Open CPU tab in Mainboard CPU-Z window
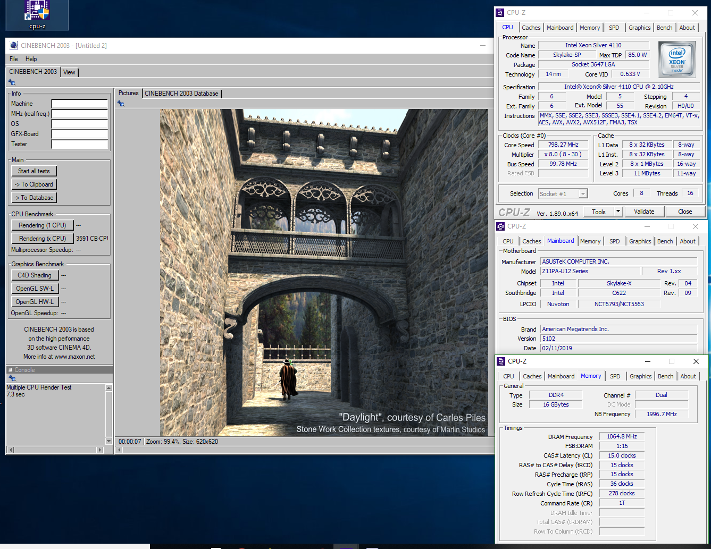Image resolution: width=711 pixels, height=549 pixels. pos(508,241)
